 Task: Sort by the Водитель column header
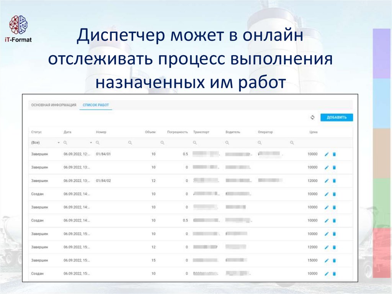click(x=233, y=132)
